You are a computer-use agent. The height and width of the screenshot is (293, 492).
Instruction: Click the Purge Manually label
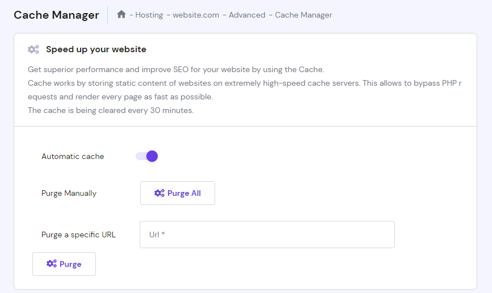(69, 193)
